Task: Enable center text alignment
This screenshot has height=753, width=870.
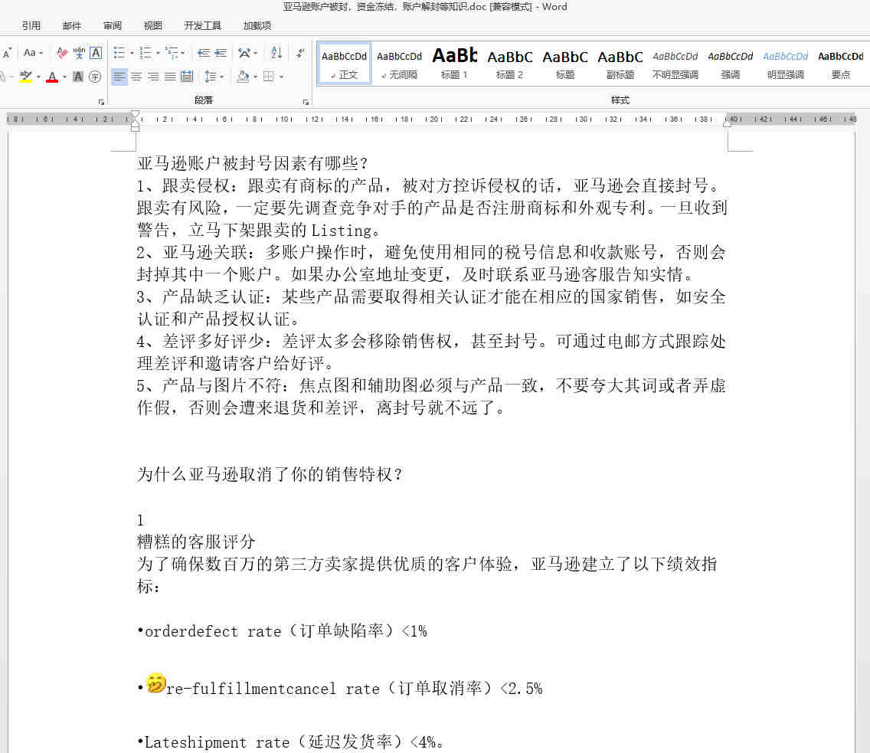Action: [x=136, y=78]
